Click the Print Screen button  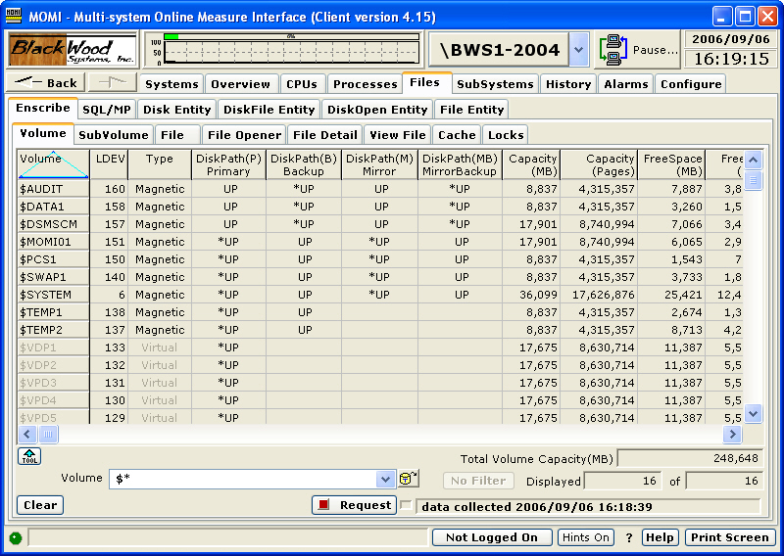coord(729,537)
